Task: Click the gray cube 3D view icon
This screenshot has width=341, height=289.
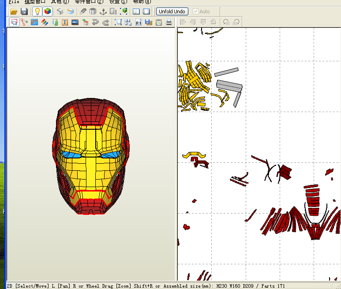Action: (x=60, y=11)
